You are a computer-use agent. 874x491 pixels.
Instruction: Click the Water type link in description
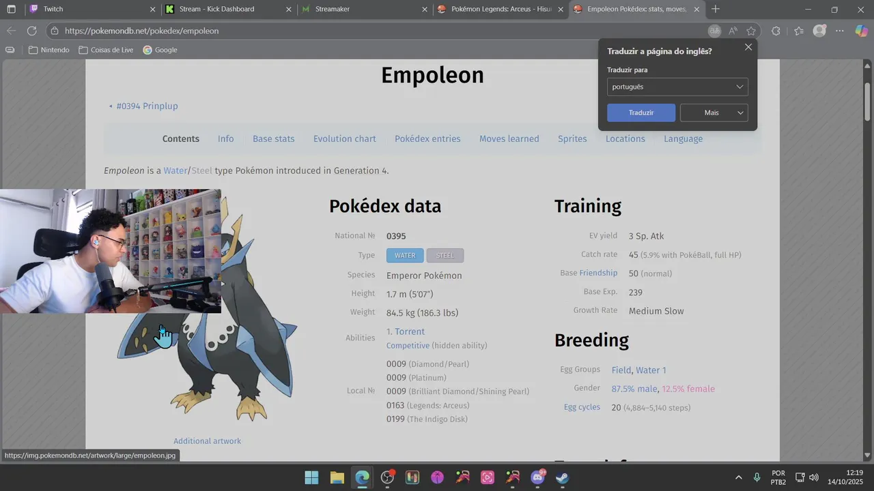[x=175, y=170]
